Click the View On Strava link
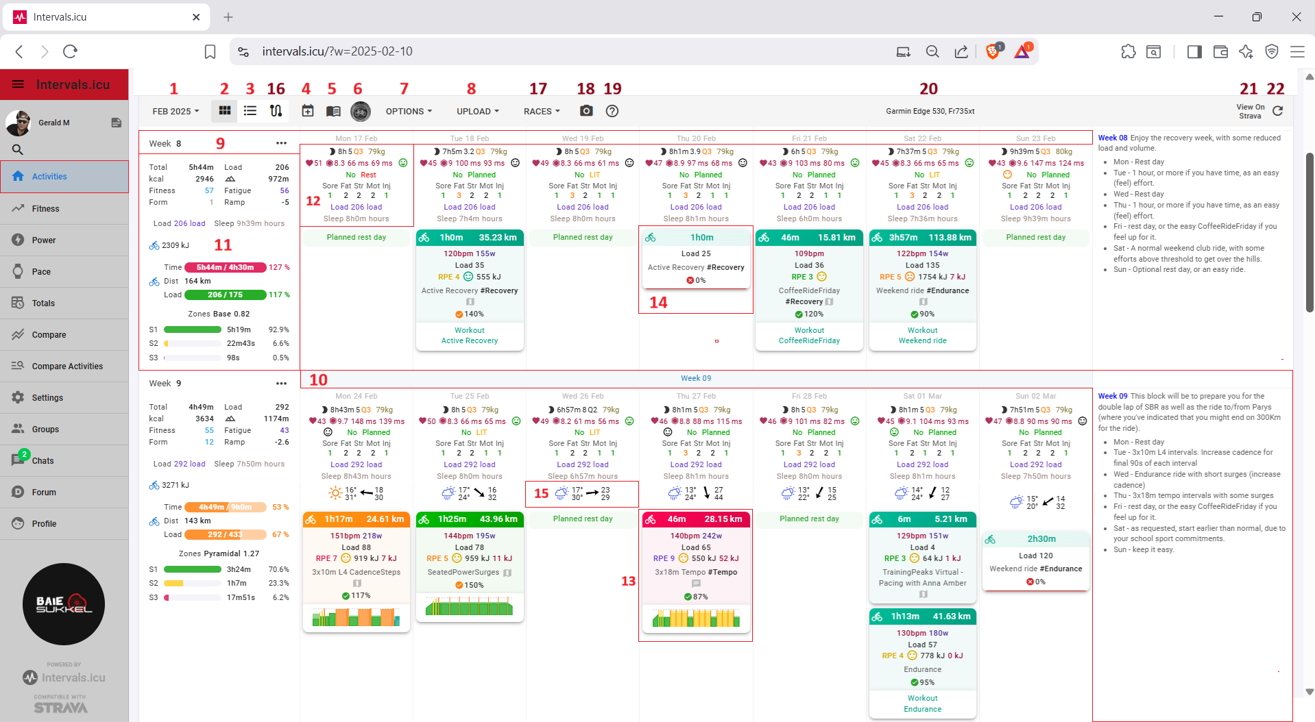Image resolution: width=1315 pixels, height=722 pixels. (1250, 111)
